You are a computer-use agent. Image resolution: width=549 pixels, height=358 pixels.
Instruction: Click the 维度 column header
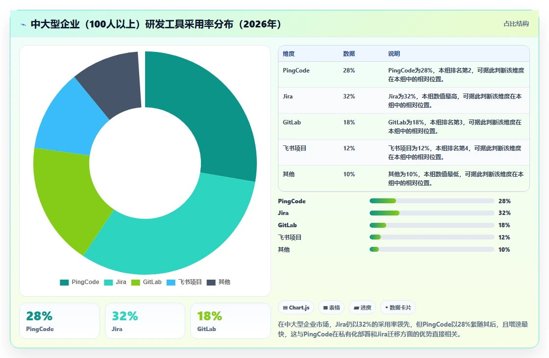click(x=289, y=54)
